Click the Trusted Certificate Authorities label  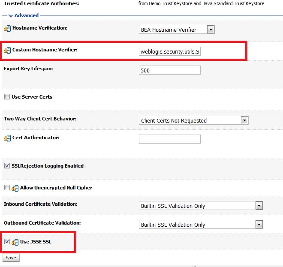(x=42, y=3)
